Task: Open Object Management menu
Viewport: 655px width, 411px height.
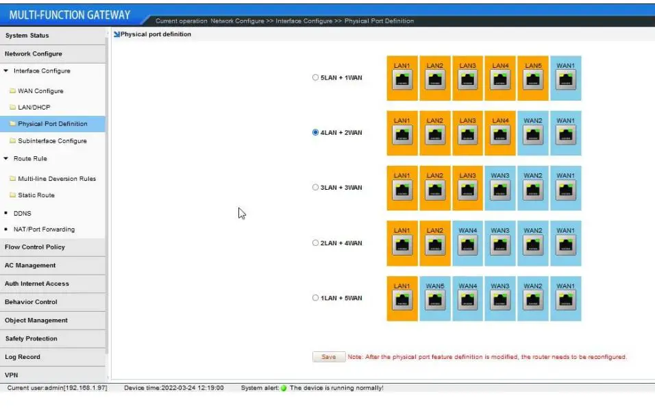Action: 53,321
